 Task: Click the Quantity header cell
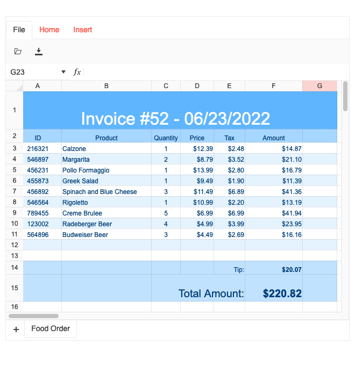(x=166, y=136)
